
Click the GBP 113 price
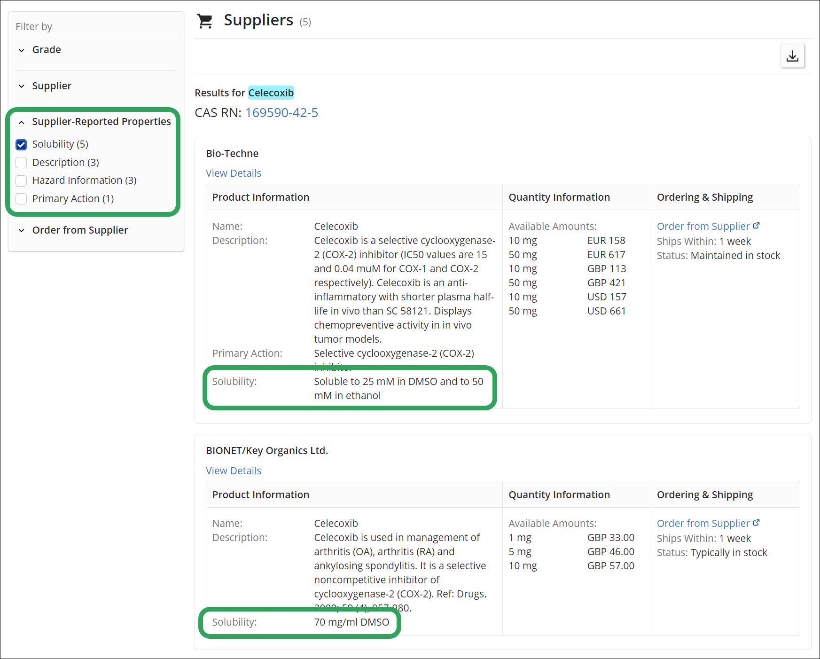tap(607, 269)
